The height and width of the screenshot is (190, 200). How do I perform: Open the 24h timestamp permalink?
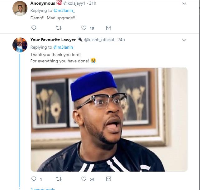[x=121, y=40]
